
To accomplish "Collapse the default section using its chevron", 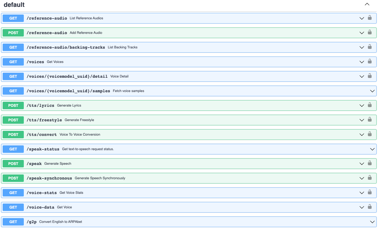I will pyautogui.click(x=367, y=4).
